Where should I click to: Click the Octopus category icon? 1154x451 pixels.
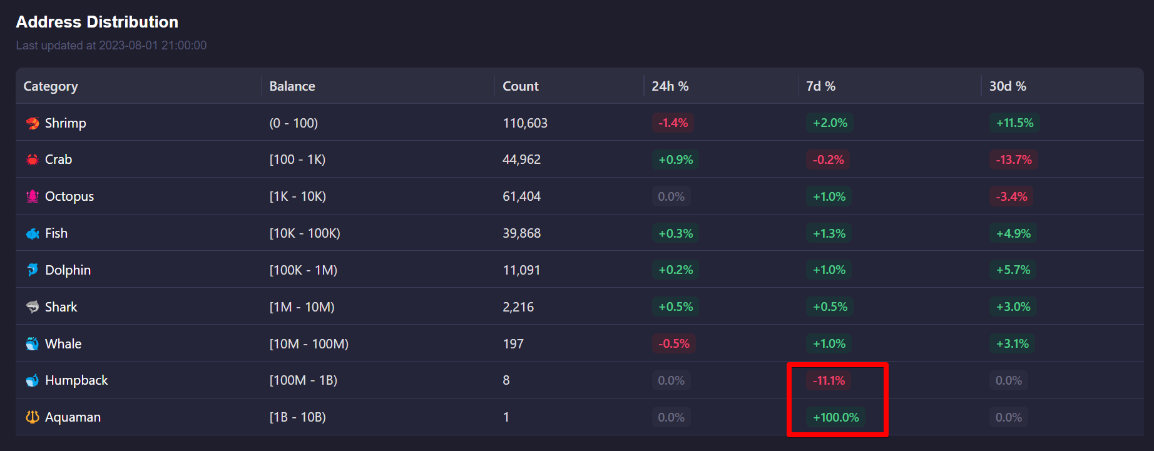click(x=33, y=196)
